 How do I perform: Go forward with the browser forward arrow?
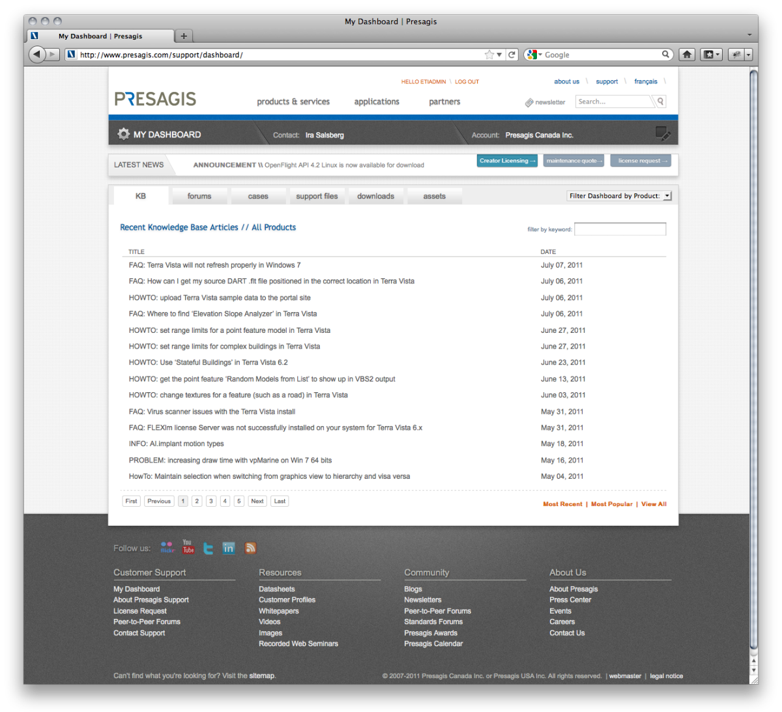point(53,55)
